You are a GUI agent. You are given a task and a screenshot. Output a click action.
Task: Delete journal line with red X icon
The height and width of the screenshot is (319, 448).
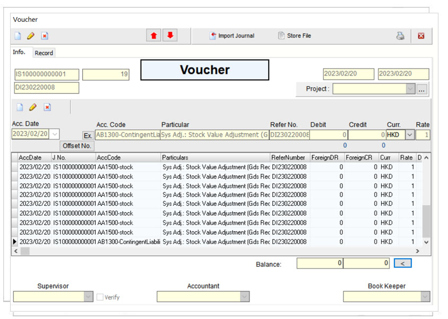pyautogui.click(x=47, y=107)
